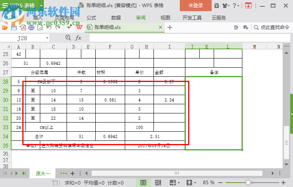This screenshot has width=293, height=187.
Task: Click the horizontal scrollbar thumb
Action: point(177,173)
